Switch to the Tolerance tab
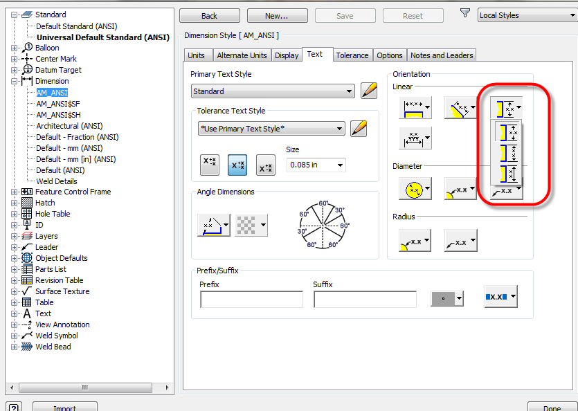The width and height of the screenshot is (578, 411). click(352, 55)
